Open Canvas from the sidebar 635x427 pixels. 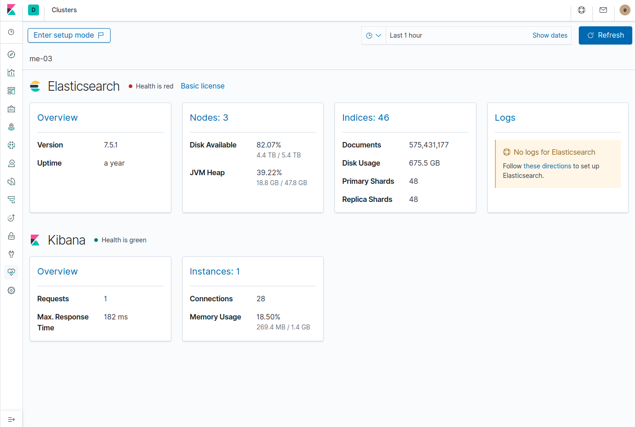coord(11,109)
